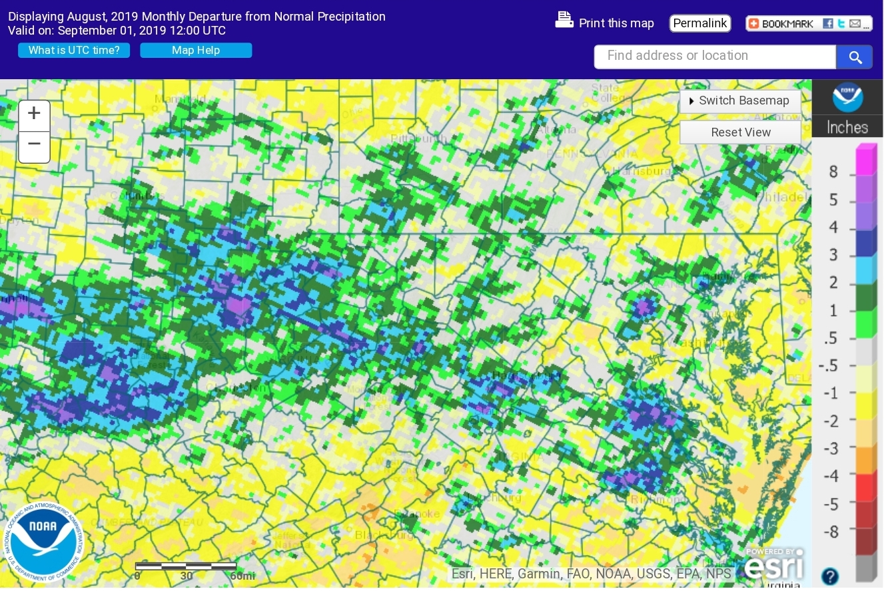This screenshot has height=591, width=884.
Task: Click the orange plus bookmark icon
Action: click(753, 24)
